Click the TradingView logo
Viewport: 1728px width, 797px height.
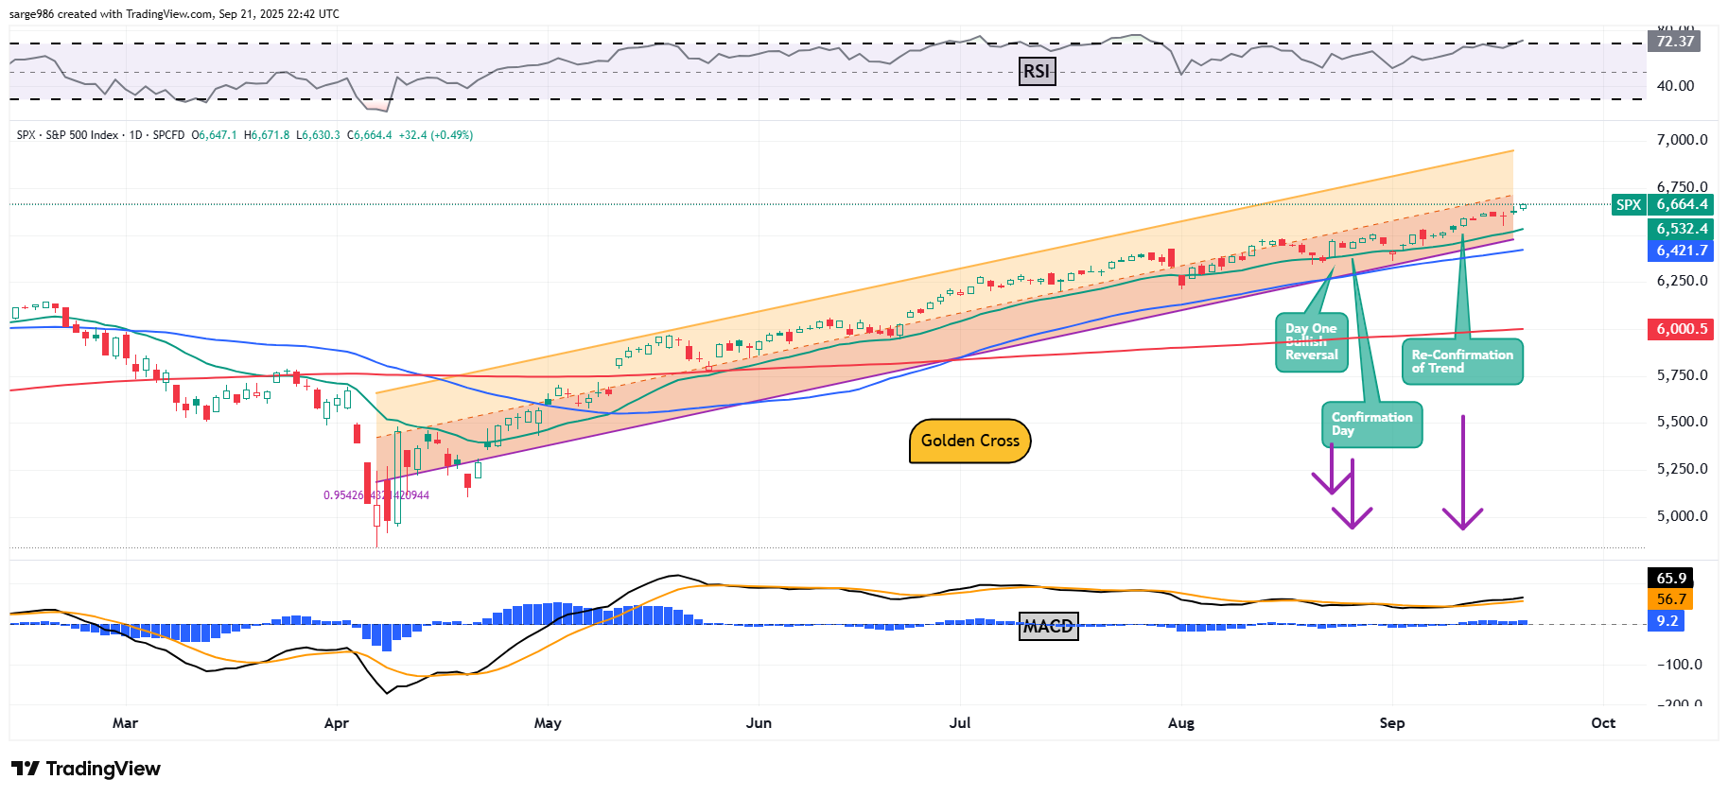point(86,769)
